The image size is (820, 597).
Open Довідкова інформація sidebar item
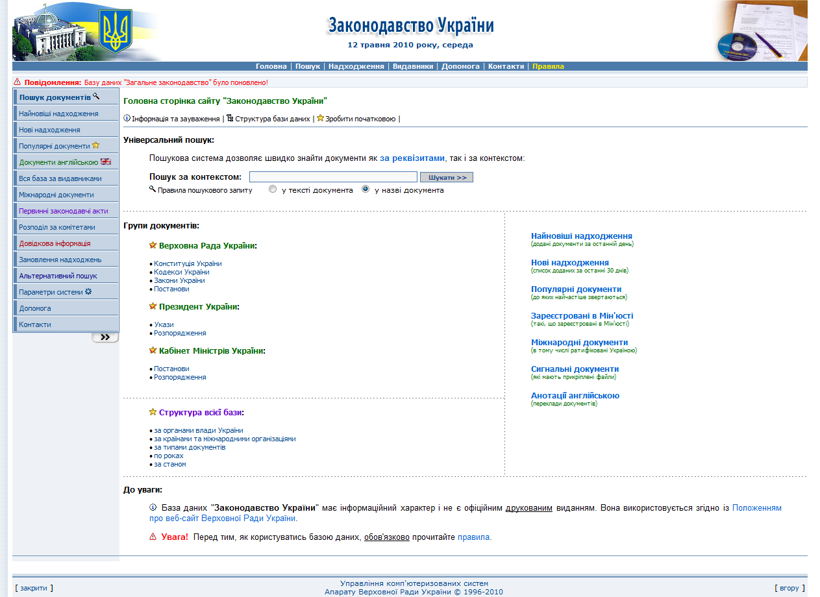(66, 243)
